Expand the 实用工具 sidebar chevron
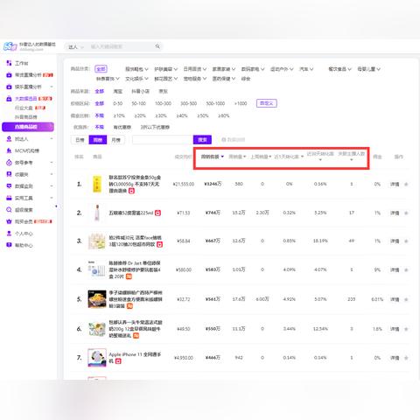 pyautogui.click(x=52, y=198)
